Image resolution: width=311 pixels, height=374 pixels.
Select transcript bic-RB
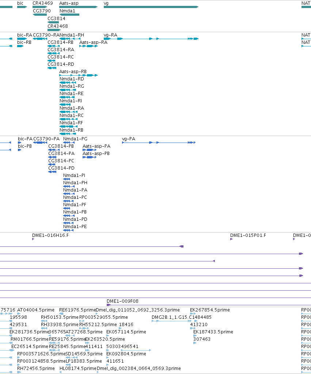tap(20, 46)
